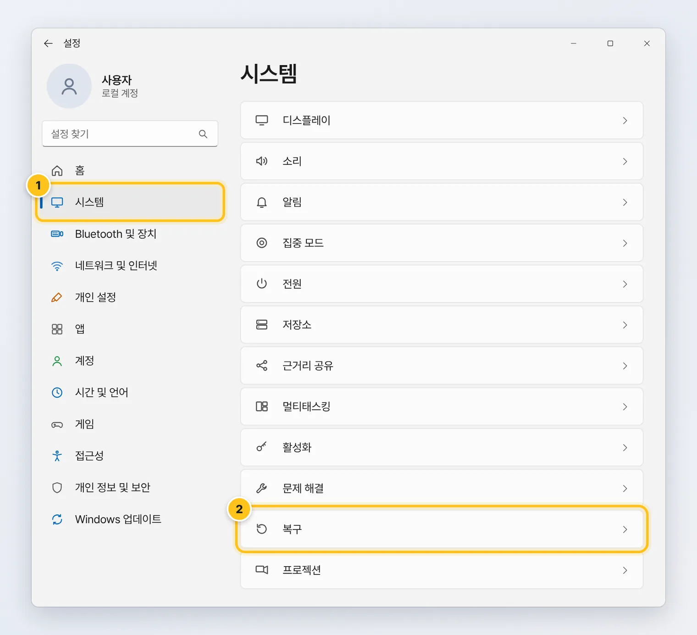Open the 전원 settings row
The image size is (697, 635).
click(x=442, y=284)
